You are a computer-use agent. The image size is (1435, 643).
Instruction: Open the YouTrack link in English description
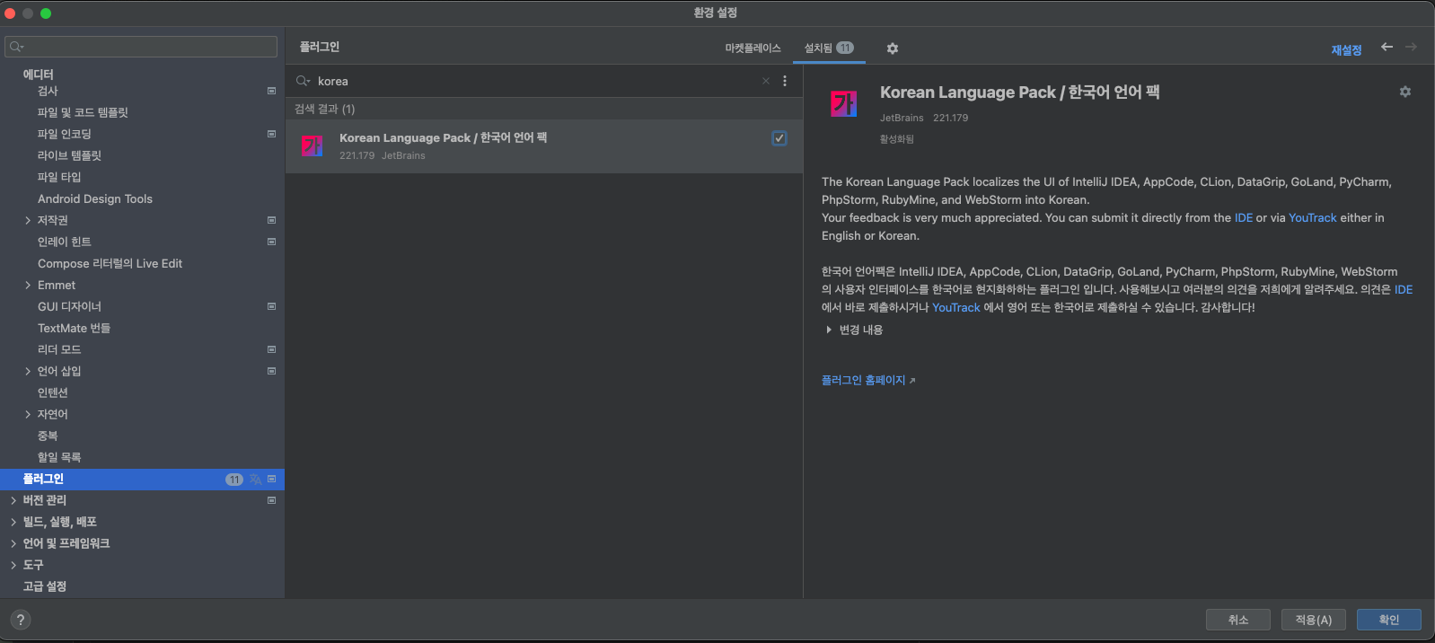click(1313, 217)
